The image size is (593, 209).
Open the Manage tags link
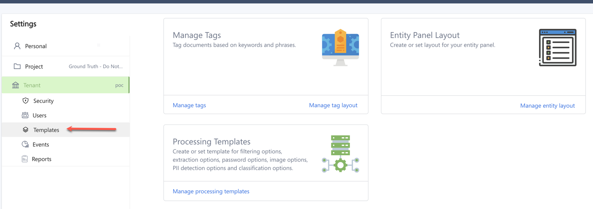coord(189,105)
